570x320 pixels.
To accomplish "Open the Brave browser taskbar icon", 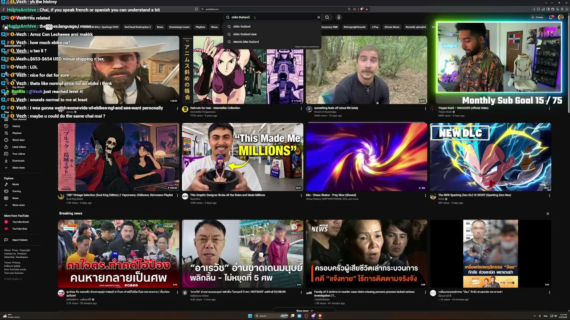I will point(320,316).
